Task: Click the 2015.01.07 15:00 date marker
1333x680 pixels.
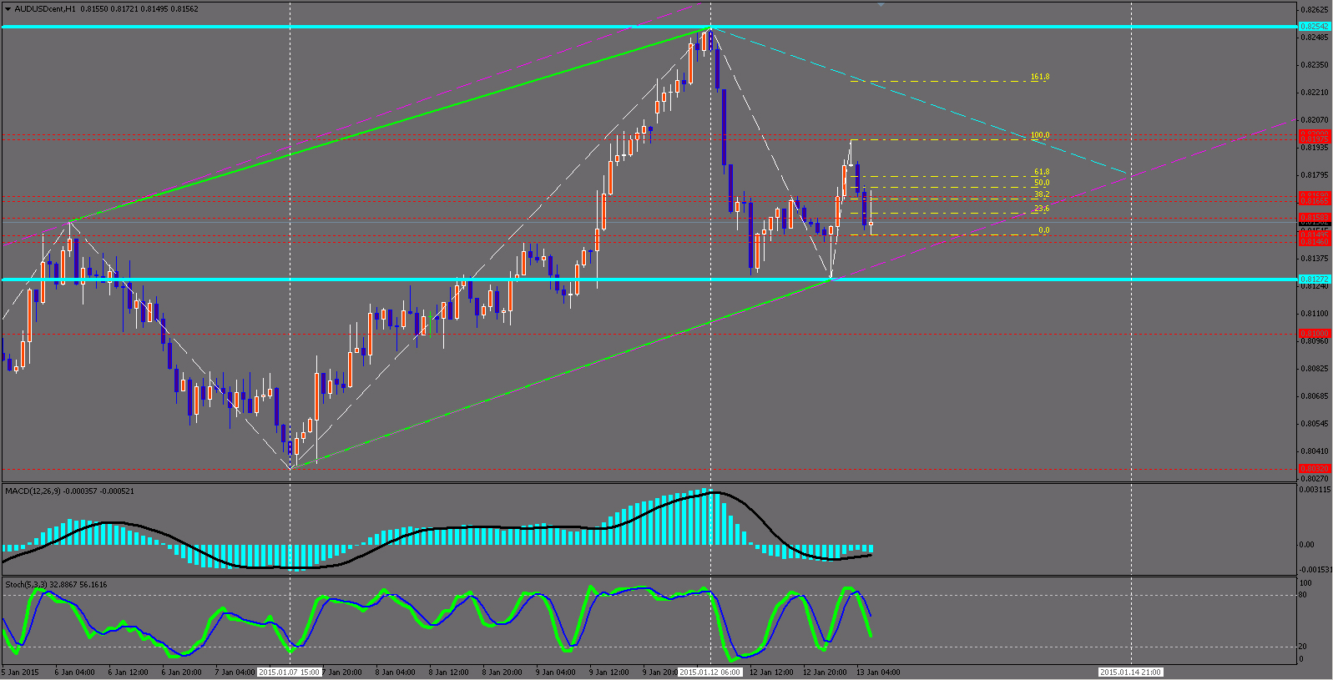Action: pos(289,672)
